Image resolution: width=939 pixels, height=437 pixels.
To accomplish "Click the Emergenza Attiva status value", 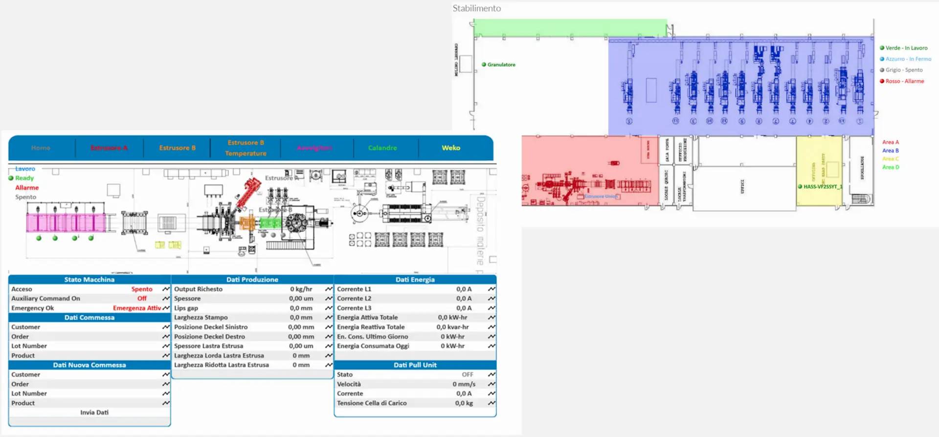I will (x=137, y=308).
